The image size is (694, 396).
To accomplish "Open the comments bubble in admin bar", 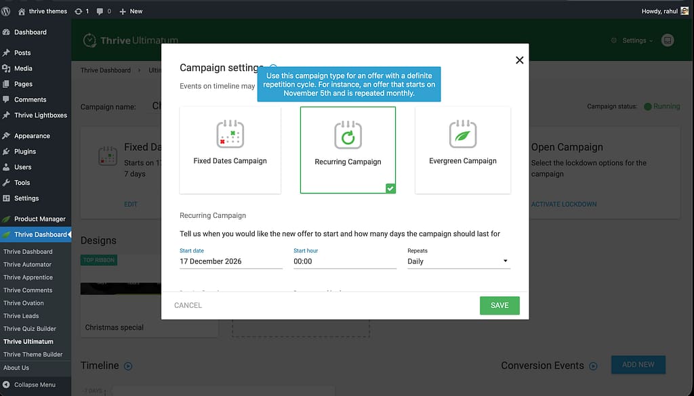I will pyautogui.click(x=103, y=11).
